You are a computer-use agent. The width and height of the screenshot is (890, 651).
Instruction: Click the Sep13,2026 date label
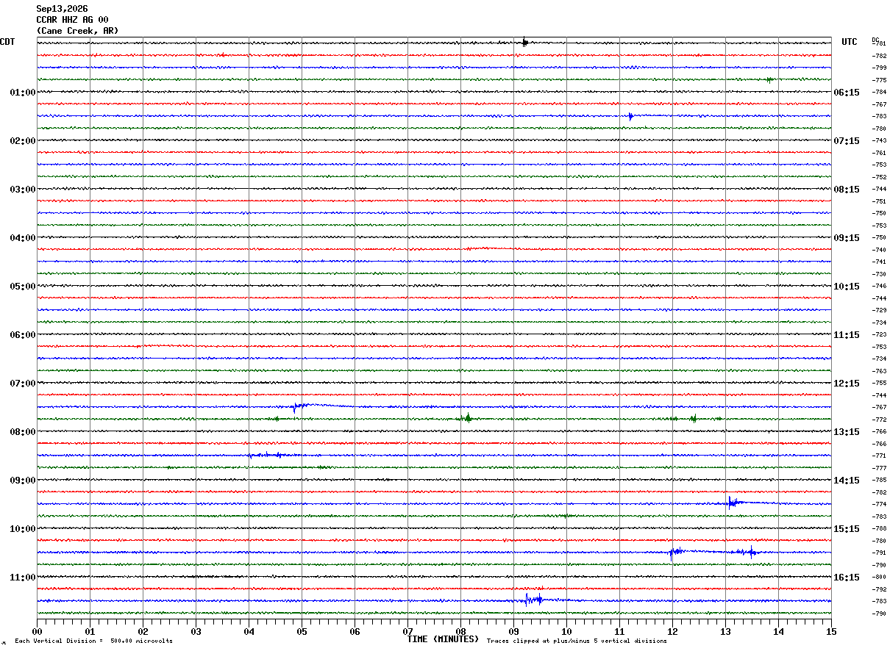(x=62, y=9)
